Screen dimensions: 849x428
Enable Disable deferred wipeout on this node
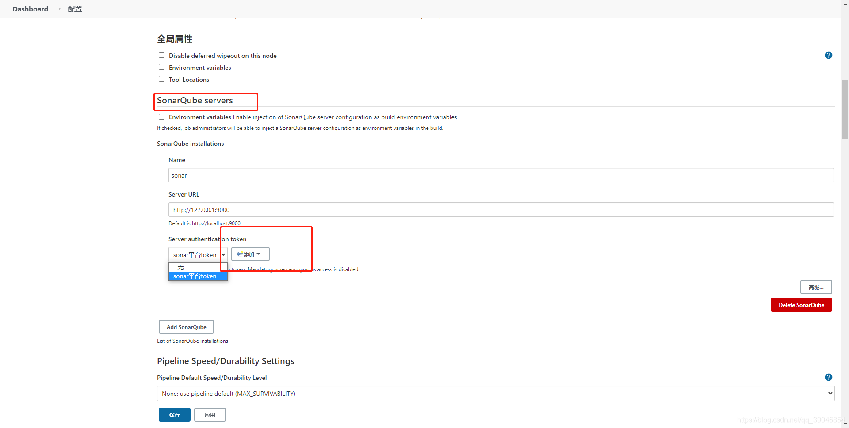click(x=162, y=55)
